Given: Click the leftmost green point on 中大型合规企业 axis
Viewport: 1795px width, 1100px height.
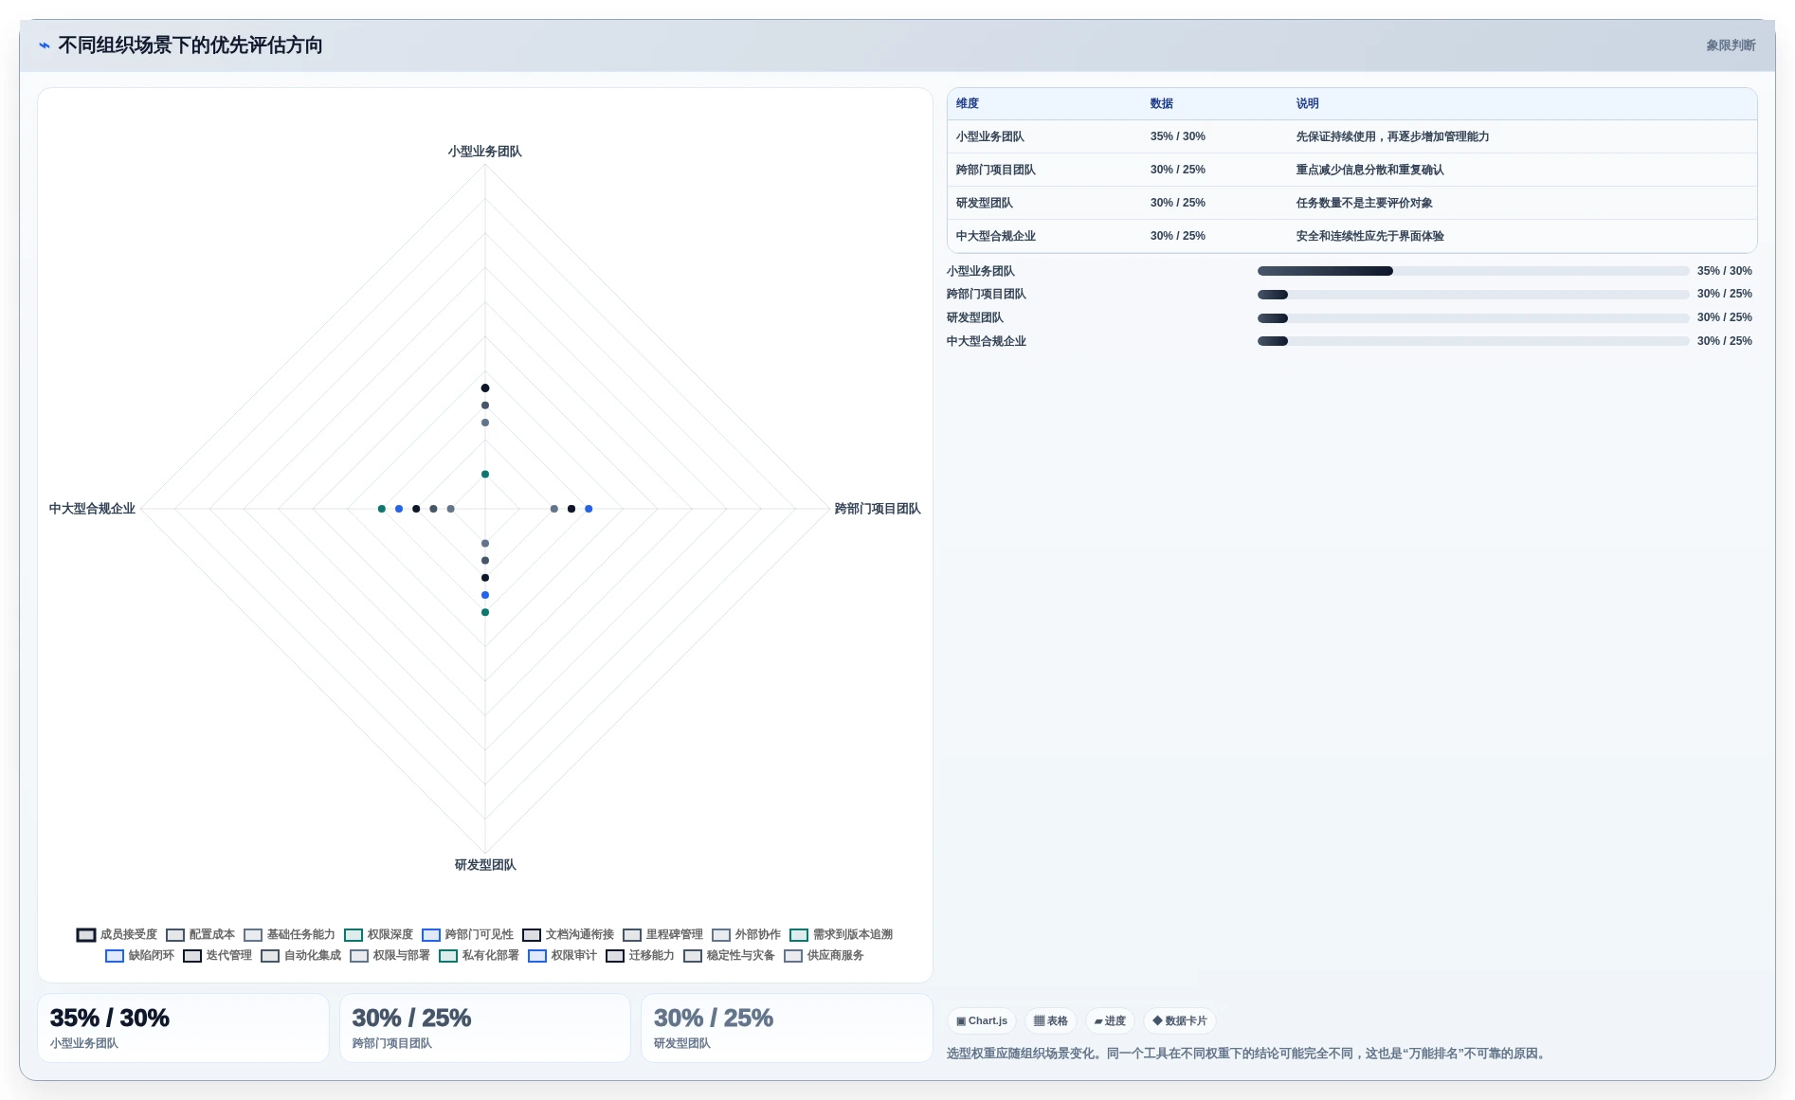Looking at the screenshot, I should (382, 509).
